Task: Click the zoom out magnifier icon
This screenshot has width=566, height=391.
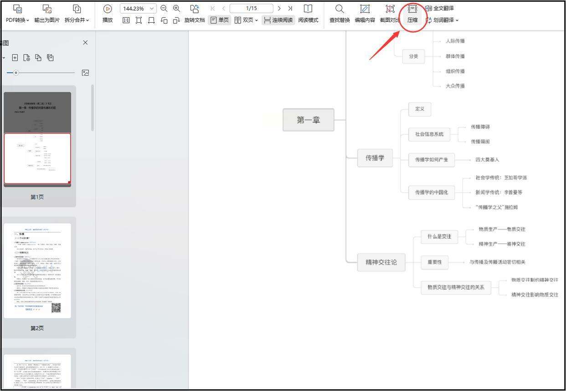Action: pos(164,9)
